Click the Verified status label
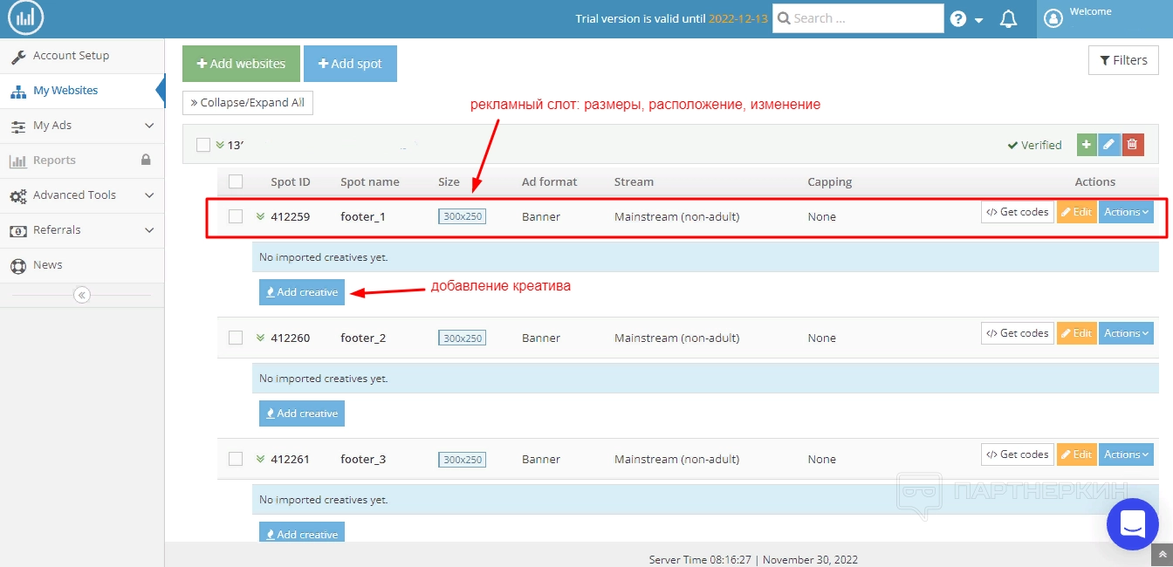This screenshot has height=567, width=1173. pos(1034,145)
